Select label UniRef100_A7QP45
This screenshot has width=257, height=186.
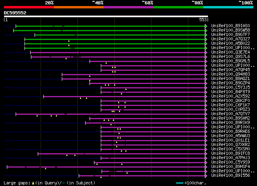230,70
